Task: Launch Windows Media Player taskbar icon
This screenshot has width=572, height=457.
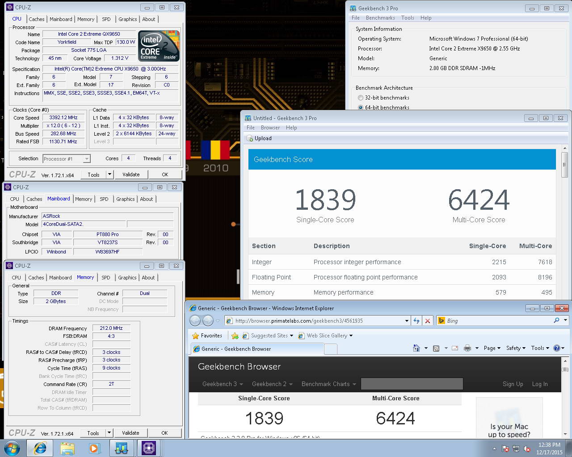Action: (94, 448)
